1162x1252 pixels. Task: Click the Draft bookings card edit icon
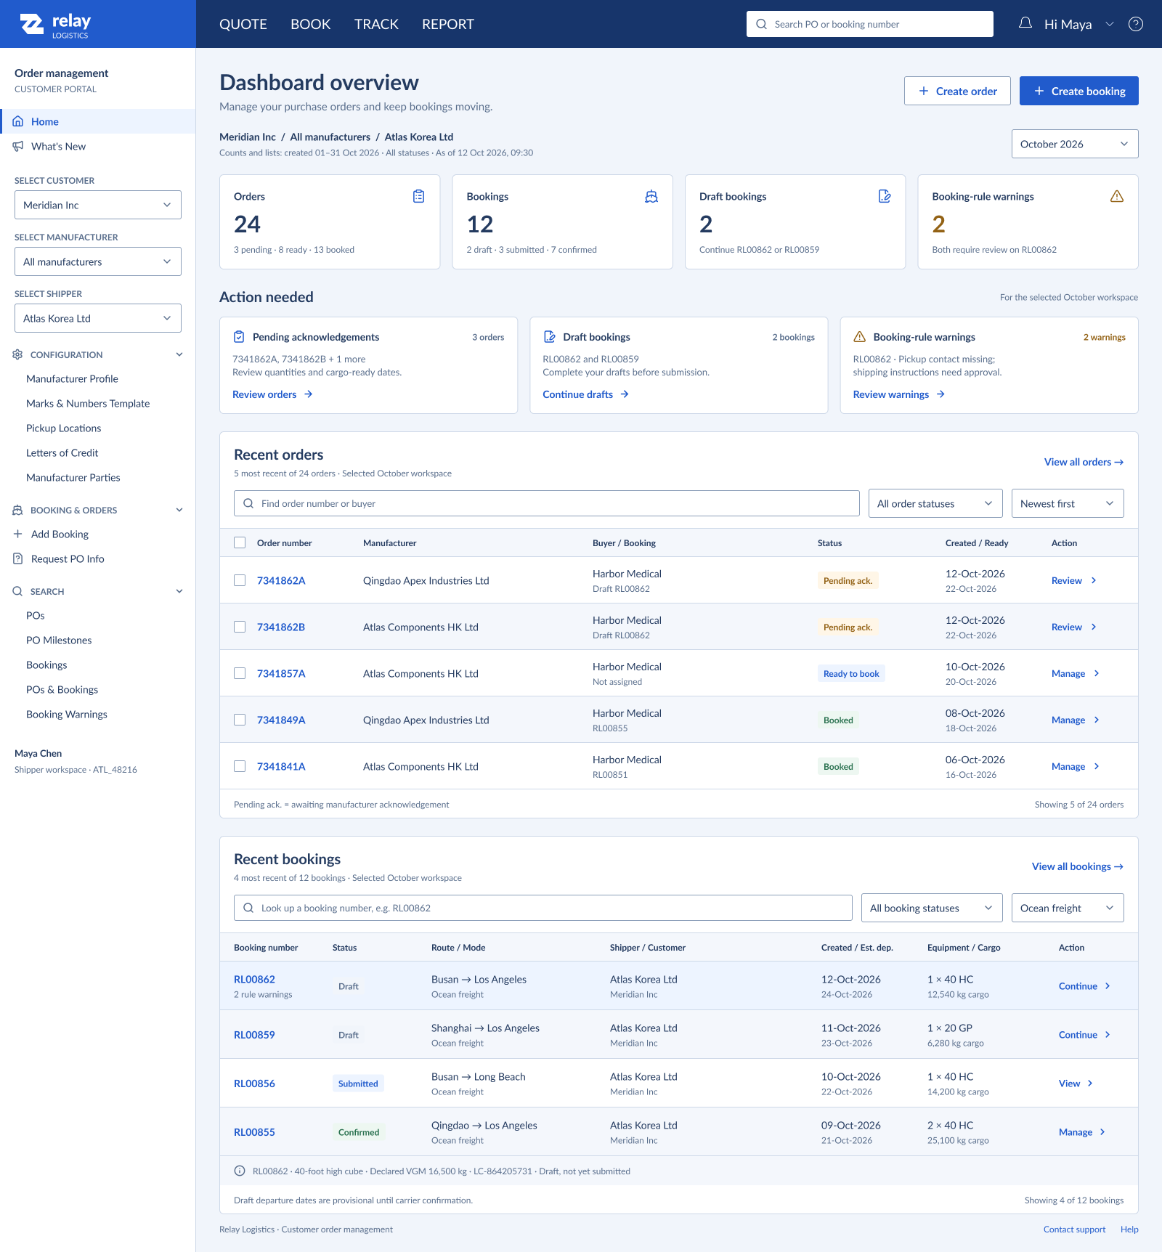885,196
